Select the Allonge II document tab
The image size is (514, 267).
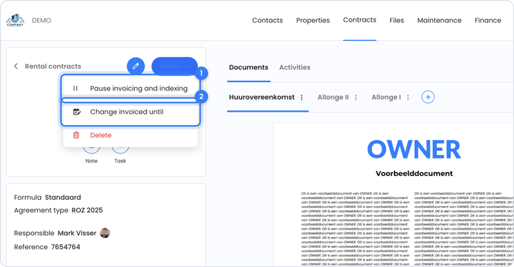(333, 98)
